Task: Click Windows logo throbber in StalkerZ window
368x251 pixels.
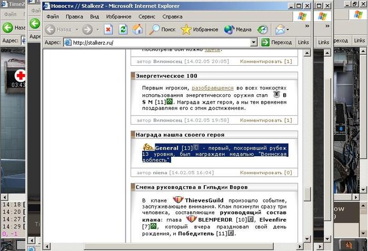Action: pyautogui.click(x=302, y=16)
